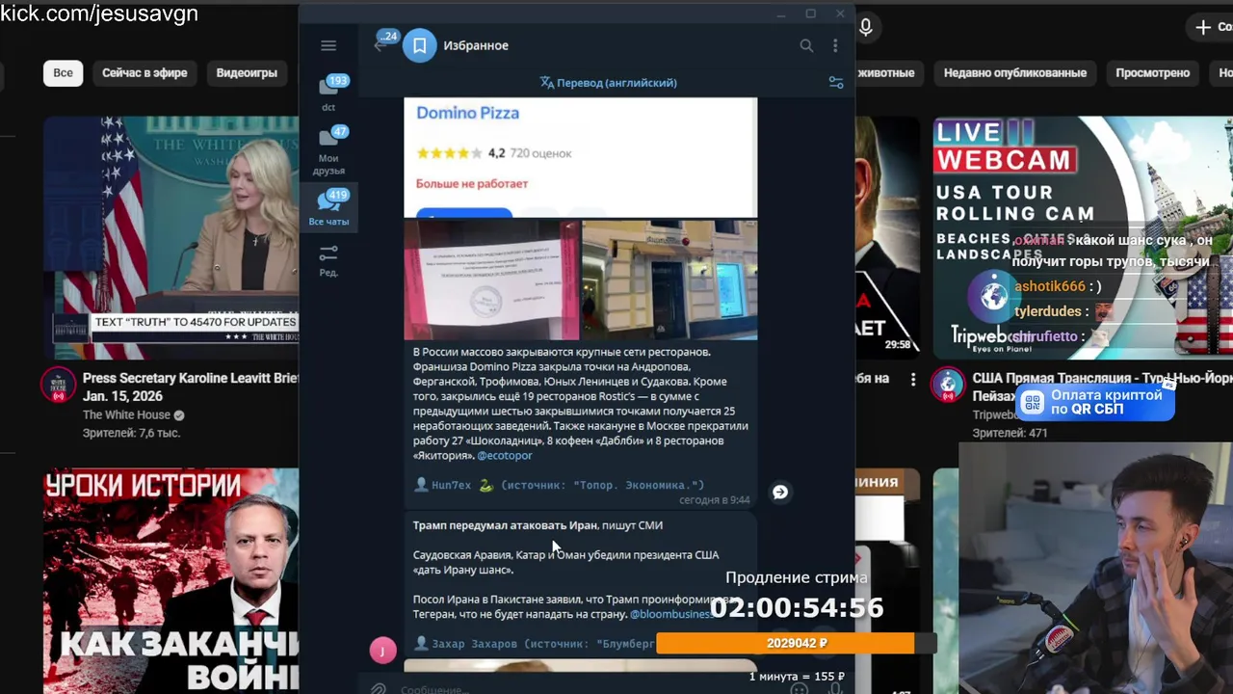This screenshot has height=694, width=1233.
Task: Open the @bloombusiness channel link
Action: click(x=670, y=614)
